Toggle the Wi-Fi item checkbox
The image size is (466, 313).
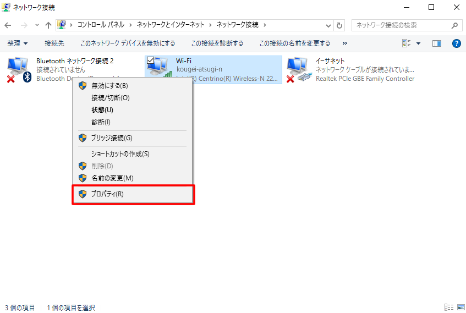click(151, 61)
